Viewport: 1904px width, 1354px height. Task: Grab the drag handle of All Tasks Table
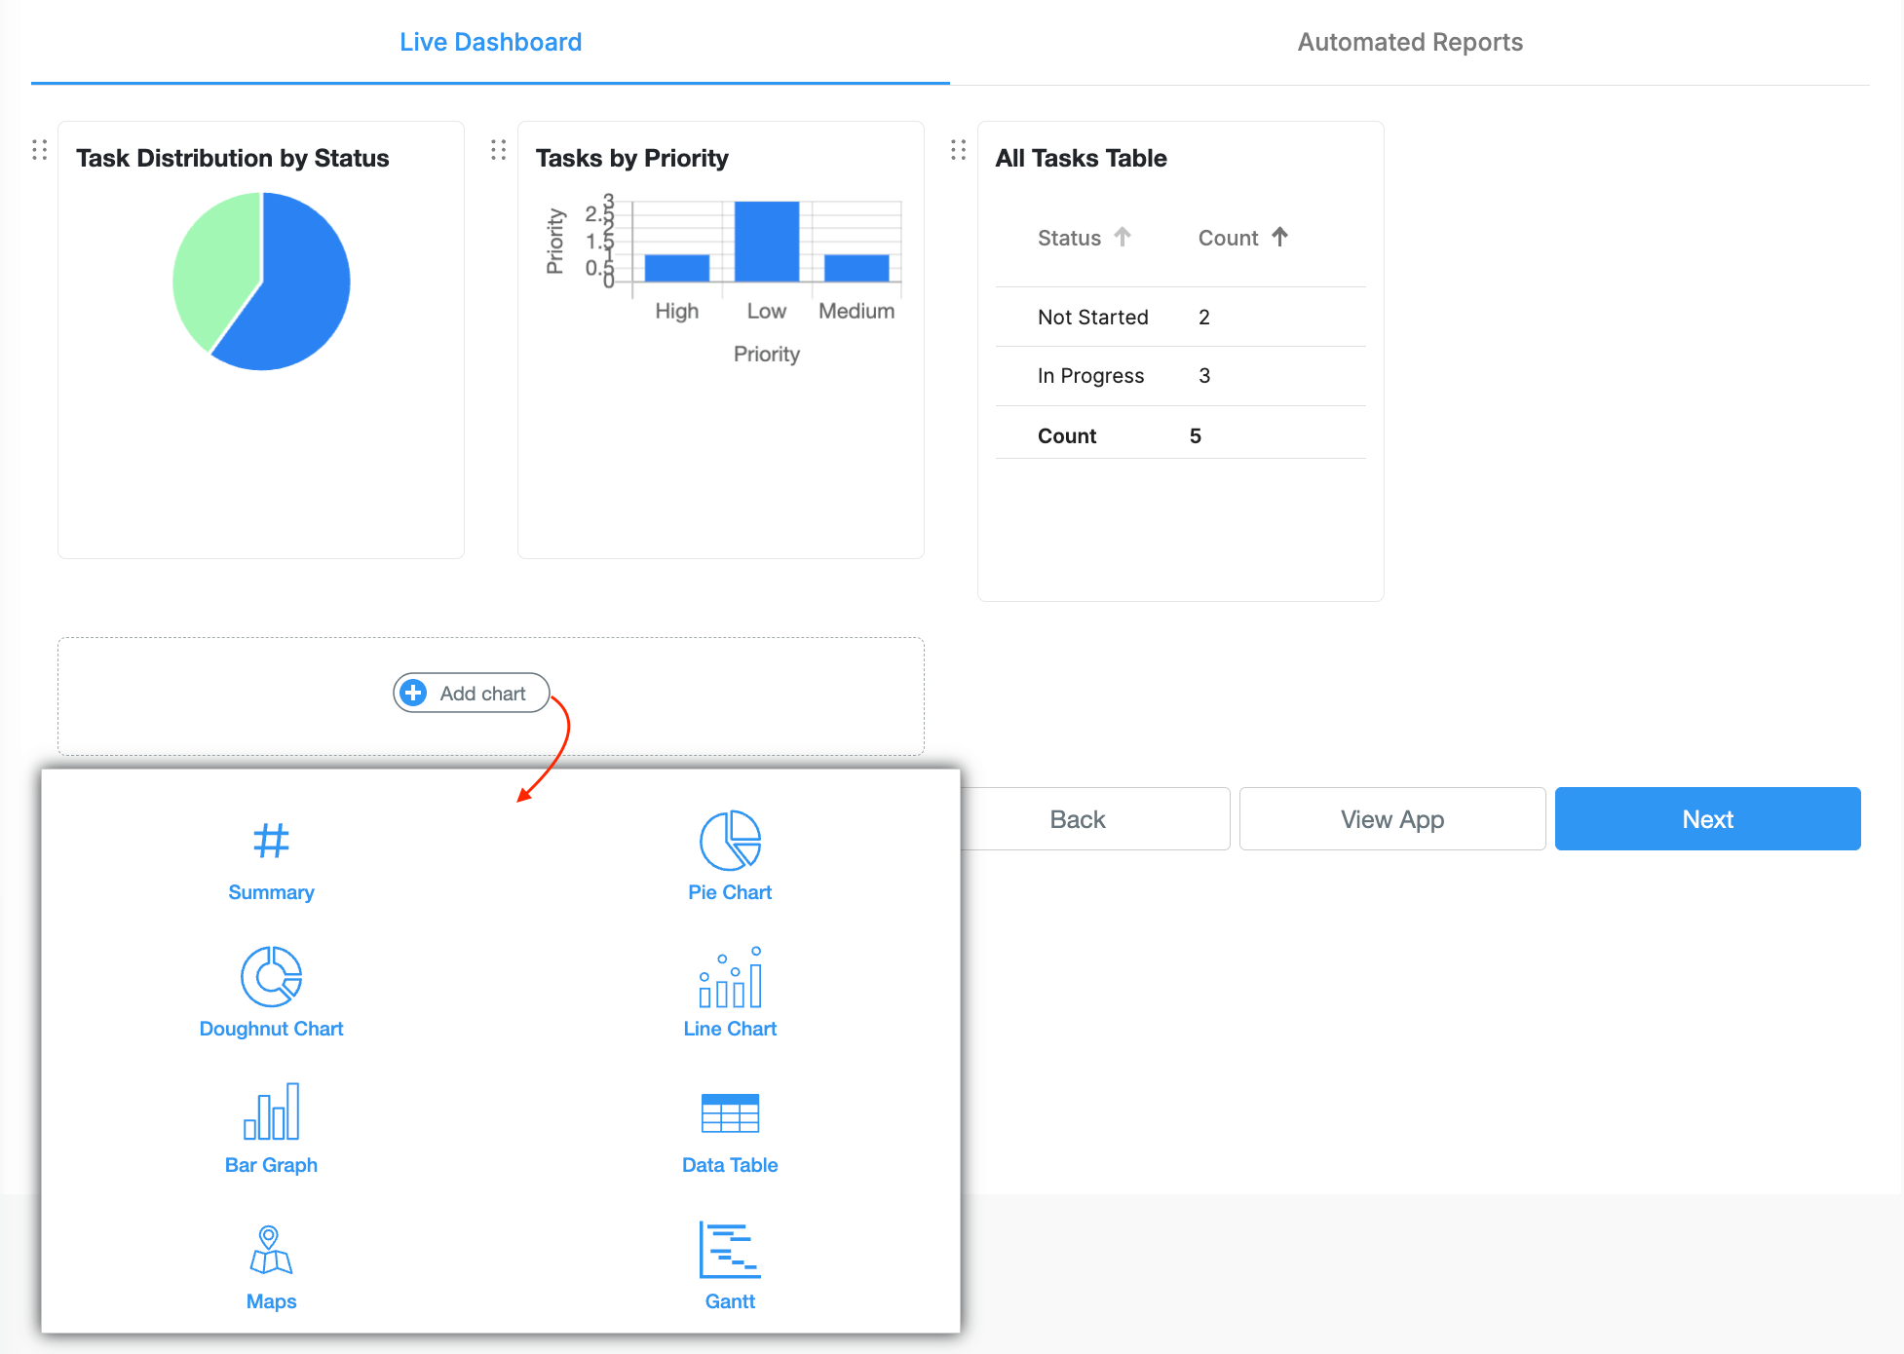pyautogui.click(x=958, y=151)
